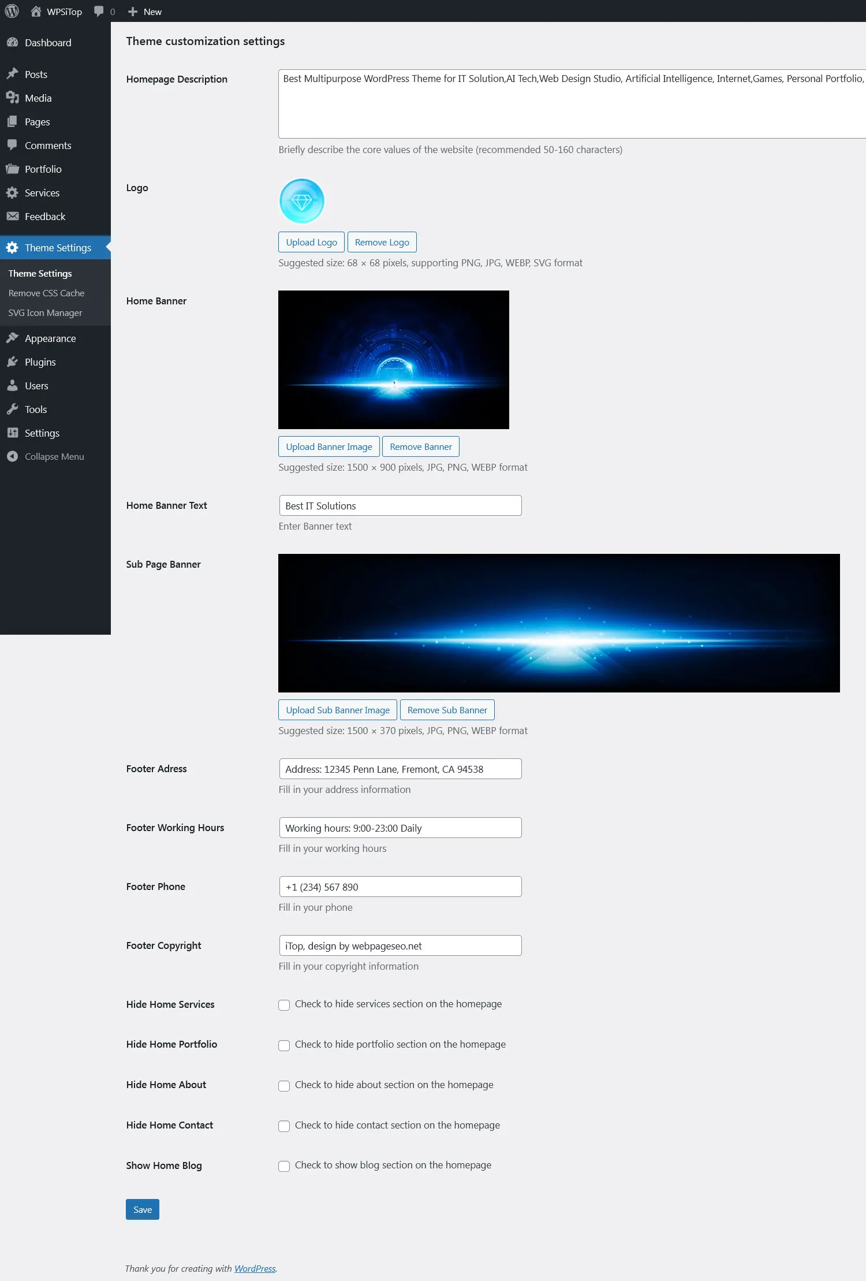Click the Home Banner Text field
This screenshot has height=1281, width=866.
point(400,505)
